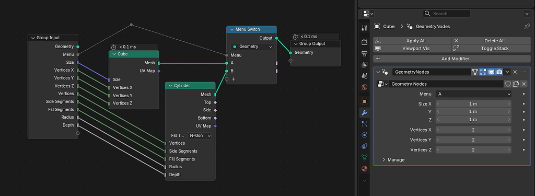Collapse the Menu Switch node

tap(231, 29)
